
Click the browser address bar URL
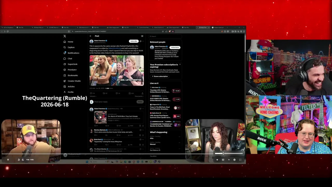(x=90, y=31)
